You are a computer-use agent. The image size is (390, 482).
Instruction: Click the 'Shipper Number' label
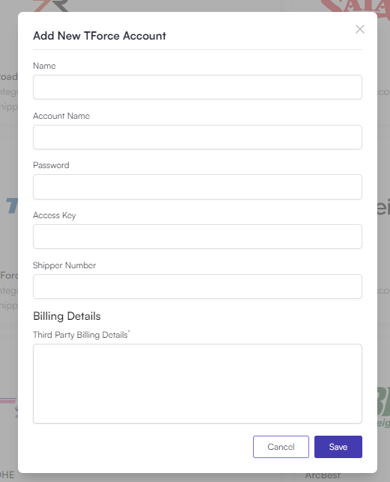pyautogui.click(x=64, y=265)
